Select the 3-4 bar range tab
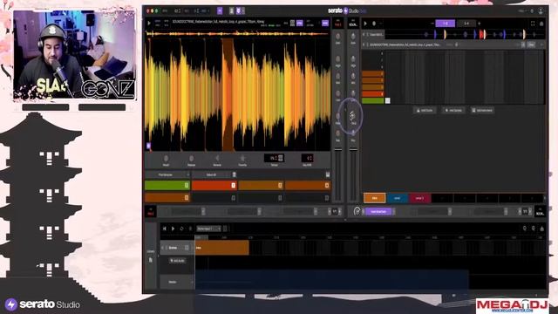Viewport: 558px width, 314px height. coord(466,24)
